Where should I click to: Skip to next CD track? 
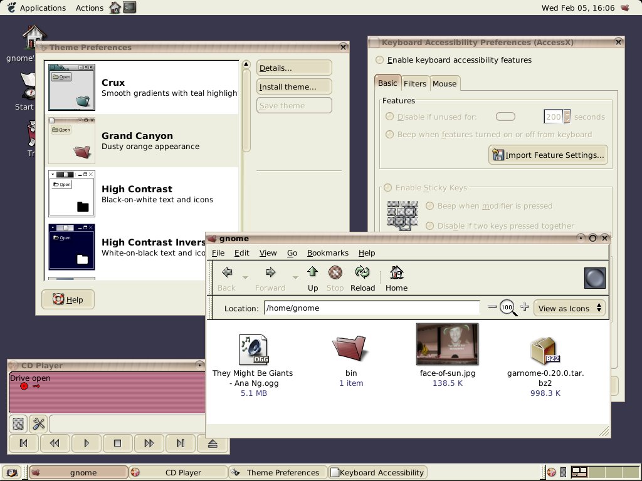181,443
